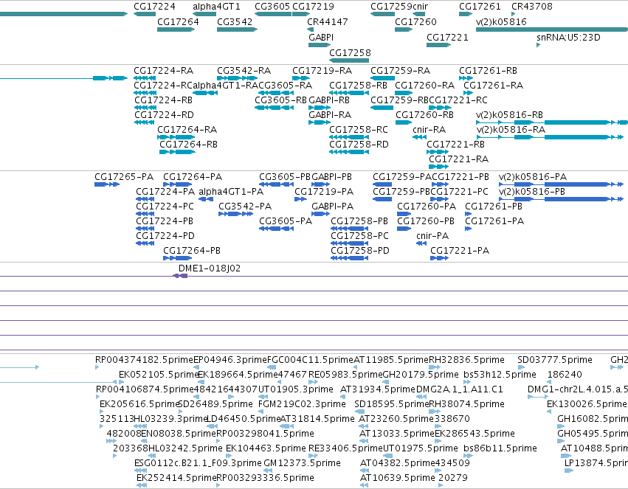Screen dimensions: 628x489
Task: Click the CG17224-RD transcript label
Action: pos(165,115)
